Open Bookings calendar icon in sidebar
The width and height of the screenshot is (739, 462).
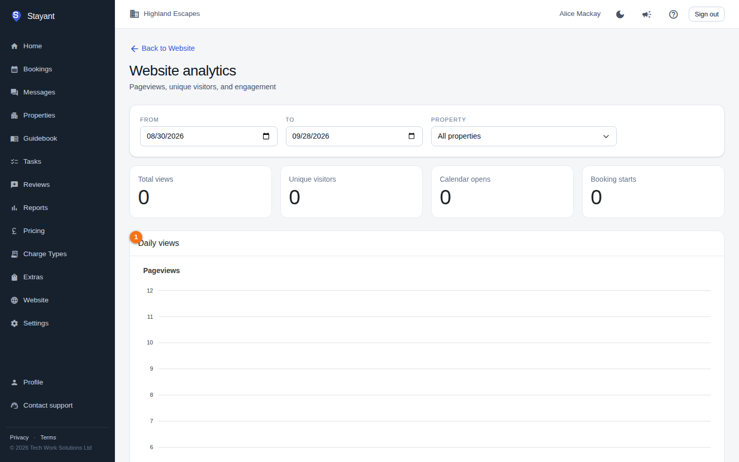click(14, 69)
